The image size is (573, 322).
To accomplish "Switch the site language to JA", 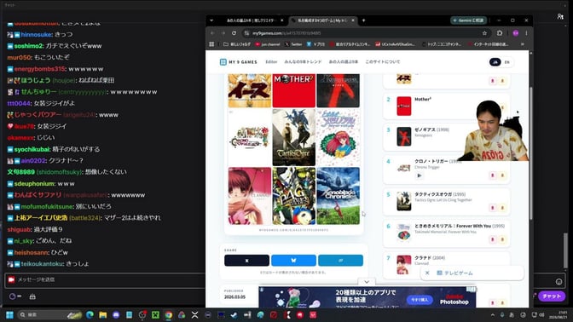I will (x=495, y=62).
